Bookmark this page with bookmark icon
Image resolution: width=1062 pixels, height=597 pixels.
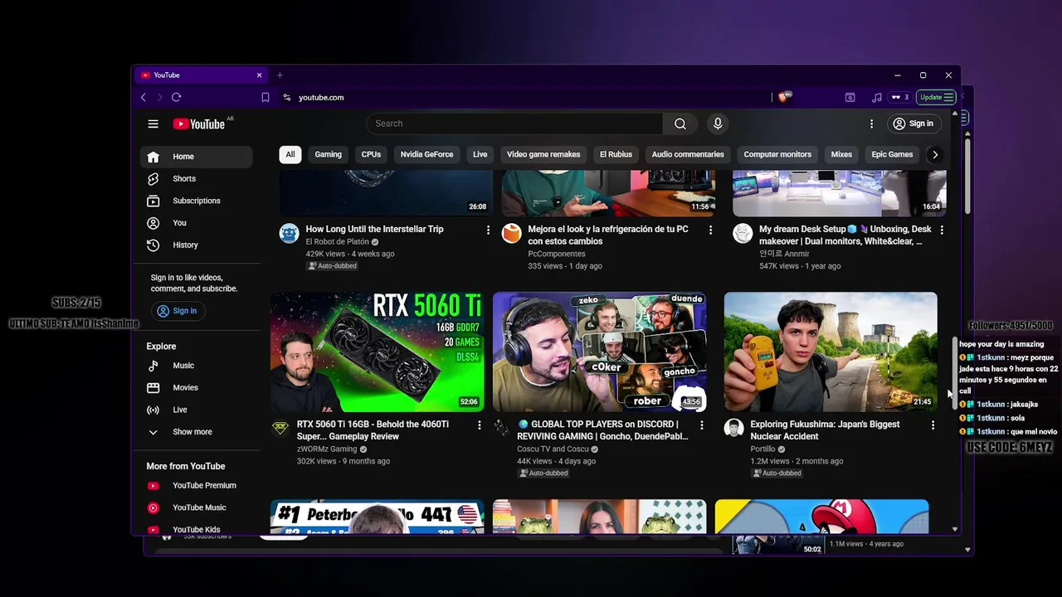[265, 97]
